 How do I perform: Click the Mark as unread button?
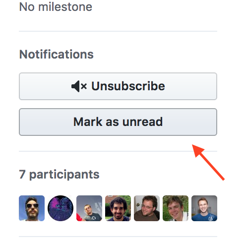118,122
